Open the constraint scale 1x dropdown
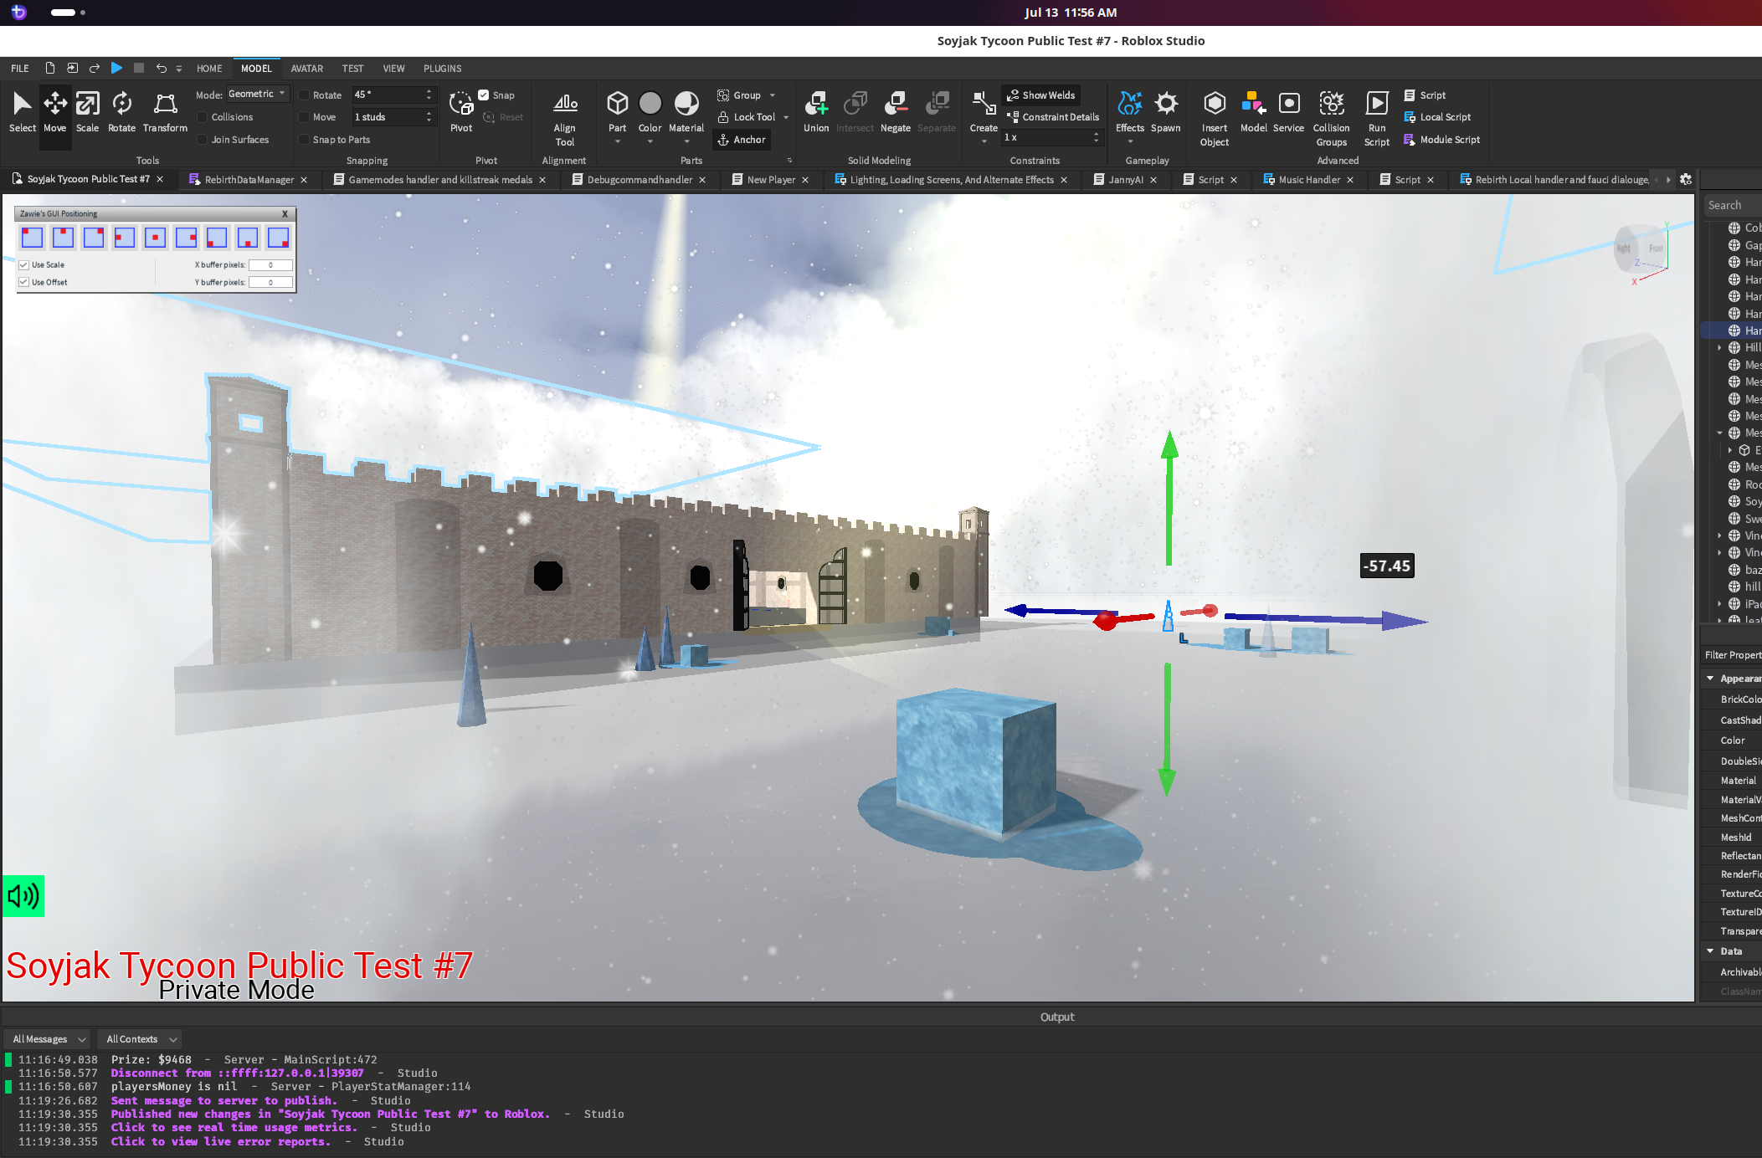1762x1158 pixels. pyautogui.click(x=1052, y=137)
